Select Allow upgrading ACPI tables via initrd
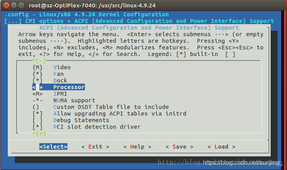The height and width of the screenshot is (170, 287). click(120, 114)
